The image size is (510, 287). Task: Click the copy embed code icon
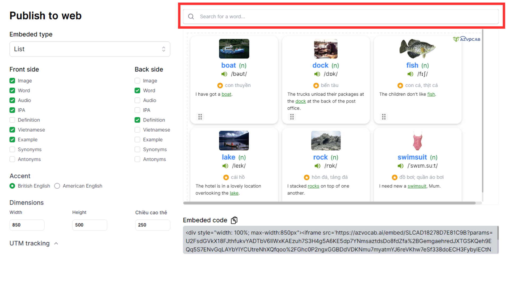[x=234, y=220]
